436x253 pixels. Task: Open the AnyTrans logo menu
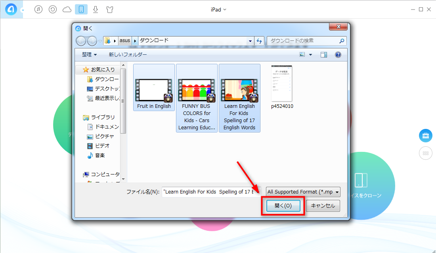[x=11, y=10]
